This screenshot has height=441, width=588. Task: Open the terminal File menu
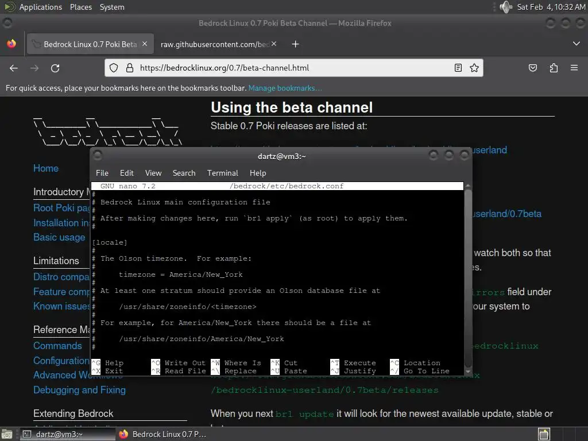click(x=102, y=173)
